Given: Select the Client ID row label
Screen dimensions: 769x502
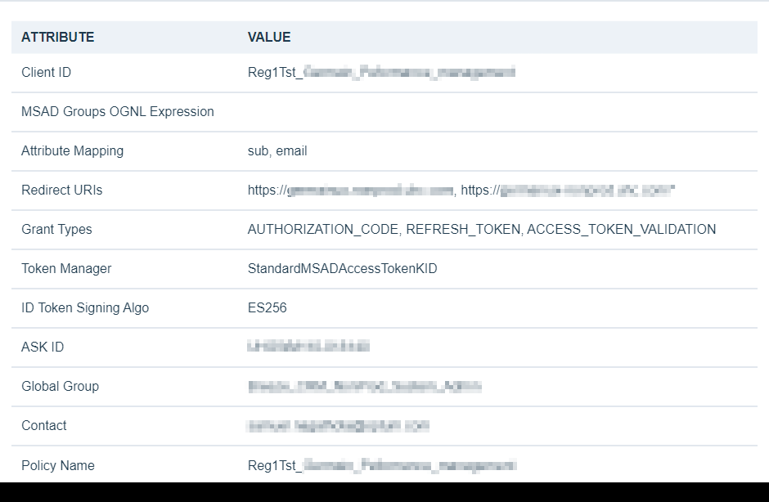Looking at the screenshot, I should tap(46, 73).
